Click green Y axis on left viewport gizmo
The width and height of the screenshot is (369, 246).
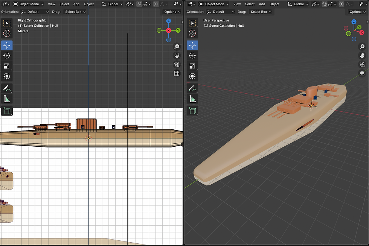coord(178,30)
